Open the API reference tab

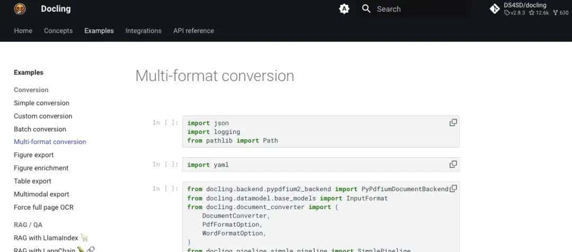193,31
